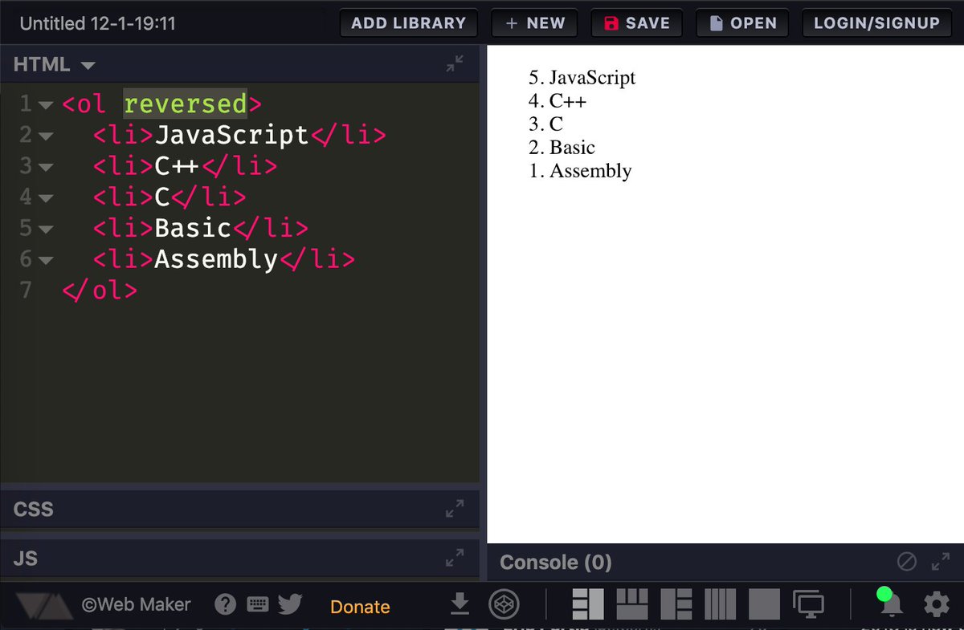Screen dimensions: 964x630
Task: Click the Donate link
Action: (x=360, y=607)
